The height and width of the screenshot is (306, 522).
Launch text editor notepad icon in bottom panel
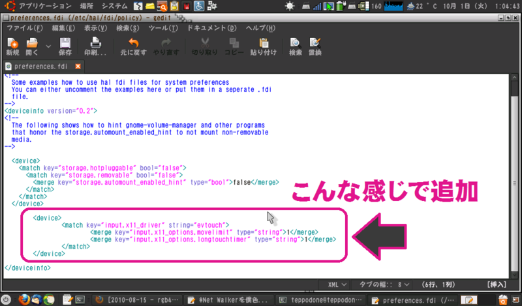pos(68,299)
